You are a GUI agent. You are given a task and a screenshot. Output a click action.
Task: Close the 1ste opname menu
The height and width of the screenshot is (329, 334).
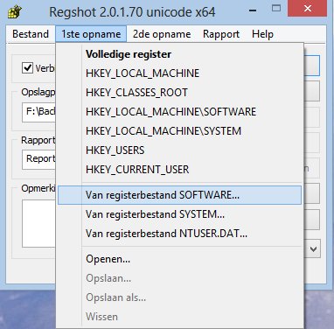click(x=91, y=34)
